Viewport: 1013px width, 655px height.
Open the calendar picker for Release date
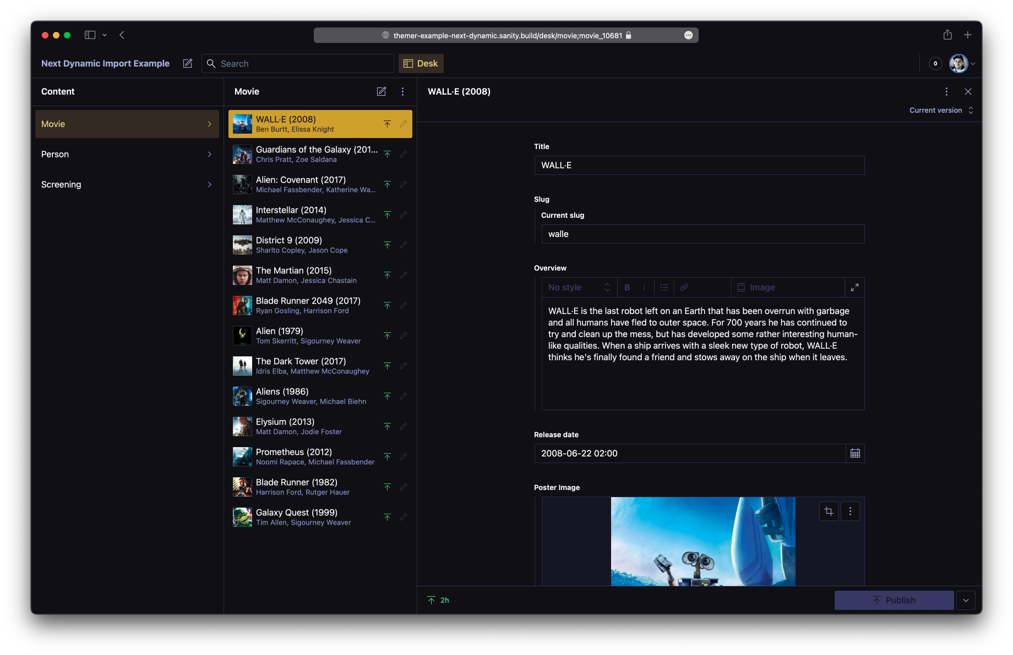855,453
